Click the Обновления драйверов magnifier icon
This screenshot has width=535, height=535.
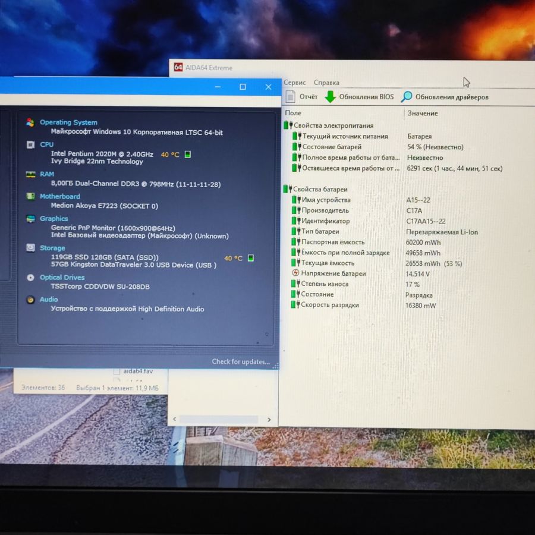point(407,96)
